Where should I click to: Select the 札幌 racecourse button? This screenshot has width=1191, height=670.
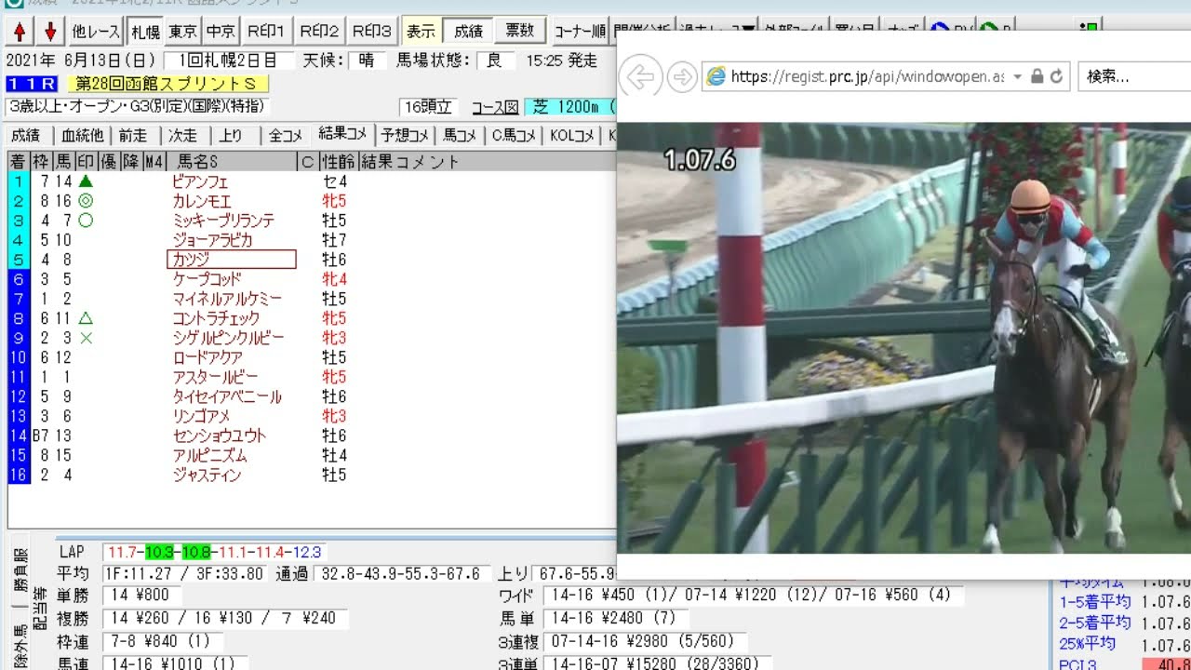coord(145,32)
